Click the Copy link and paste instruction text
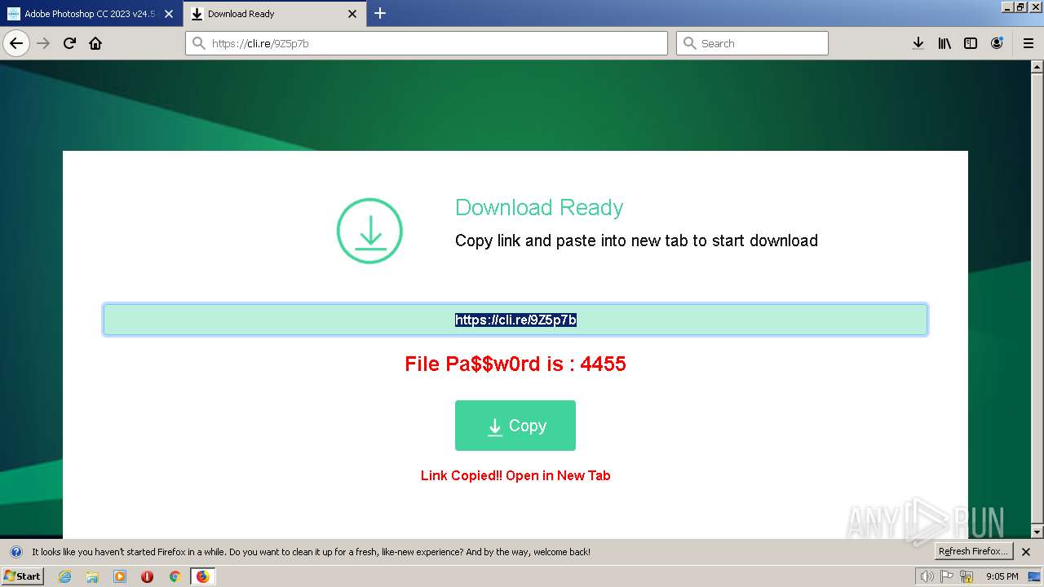This screenshot has height=587, width=1044. click(x=636, y=241)
